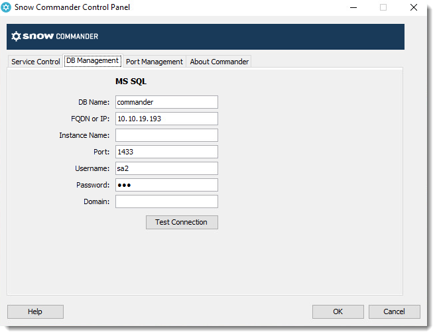The image size is (437, 336).
Task: Click the window title "Snow Commander Control Panel"
Action: click(72, 7)
